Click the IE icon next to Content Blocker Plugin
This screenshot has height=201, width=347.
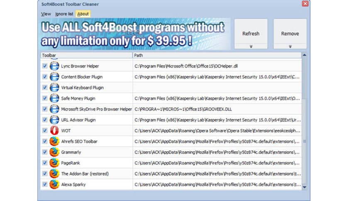(x=54, y=77)
